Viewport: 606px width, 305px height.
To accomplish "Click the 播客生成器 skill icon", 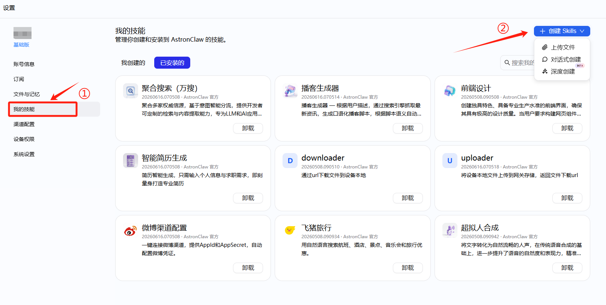I will [290, 91].
